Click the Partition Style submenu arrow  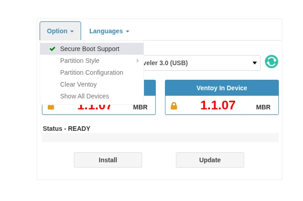point(138,61)
